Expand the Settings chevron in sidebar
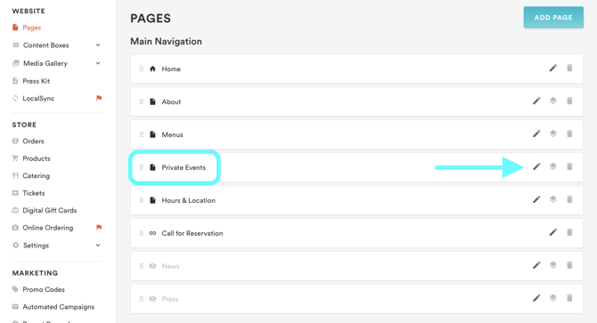The image size is (597, 323). pyautogui.click(x=98, y=245)
